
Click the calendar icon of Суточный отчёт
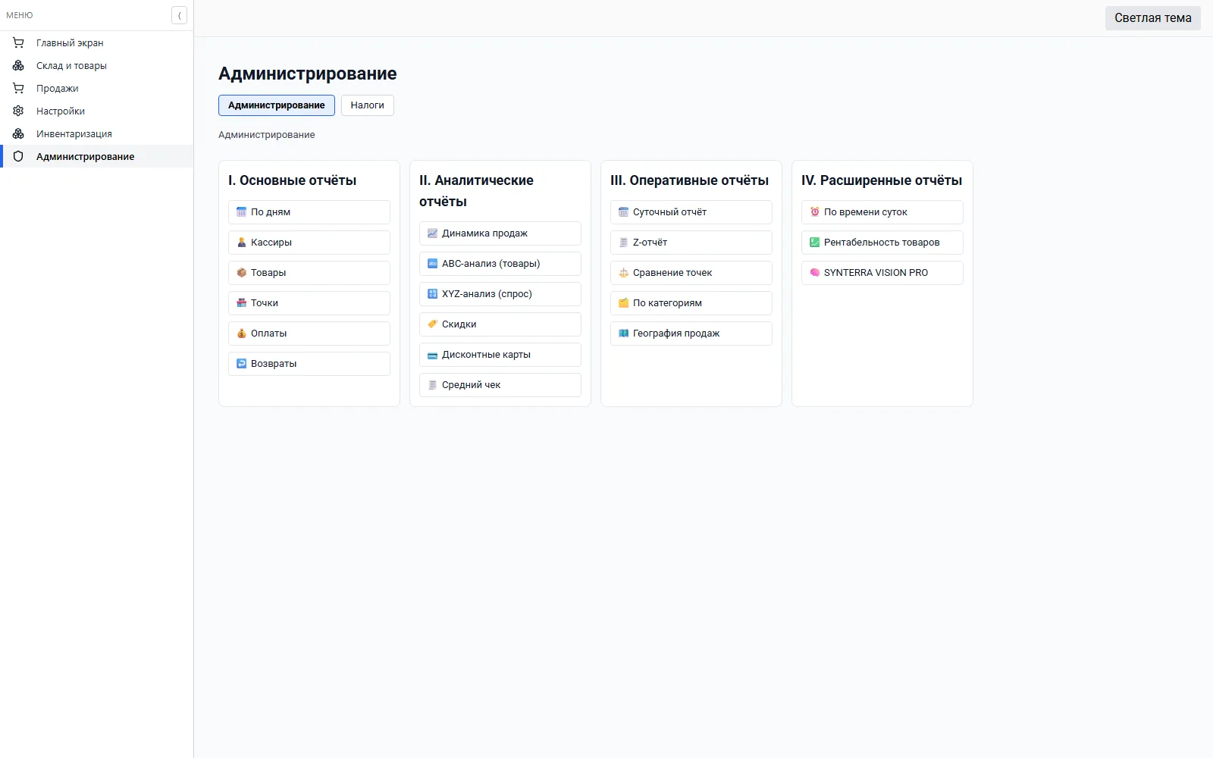(x=624, y=212)
